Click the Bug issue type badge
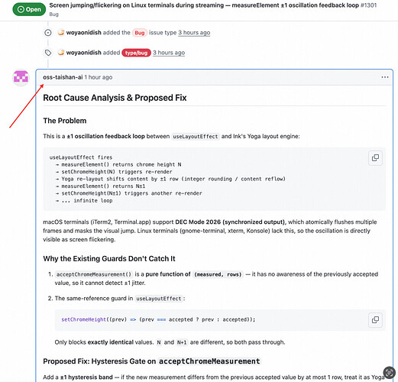 (x=140, y=33)
